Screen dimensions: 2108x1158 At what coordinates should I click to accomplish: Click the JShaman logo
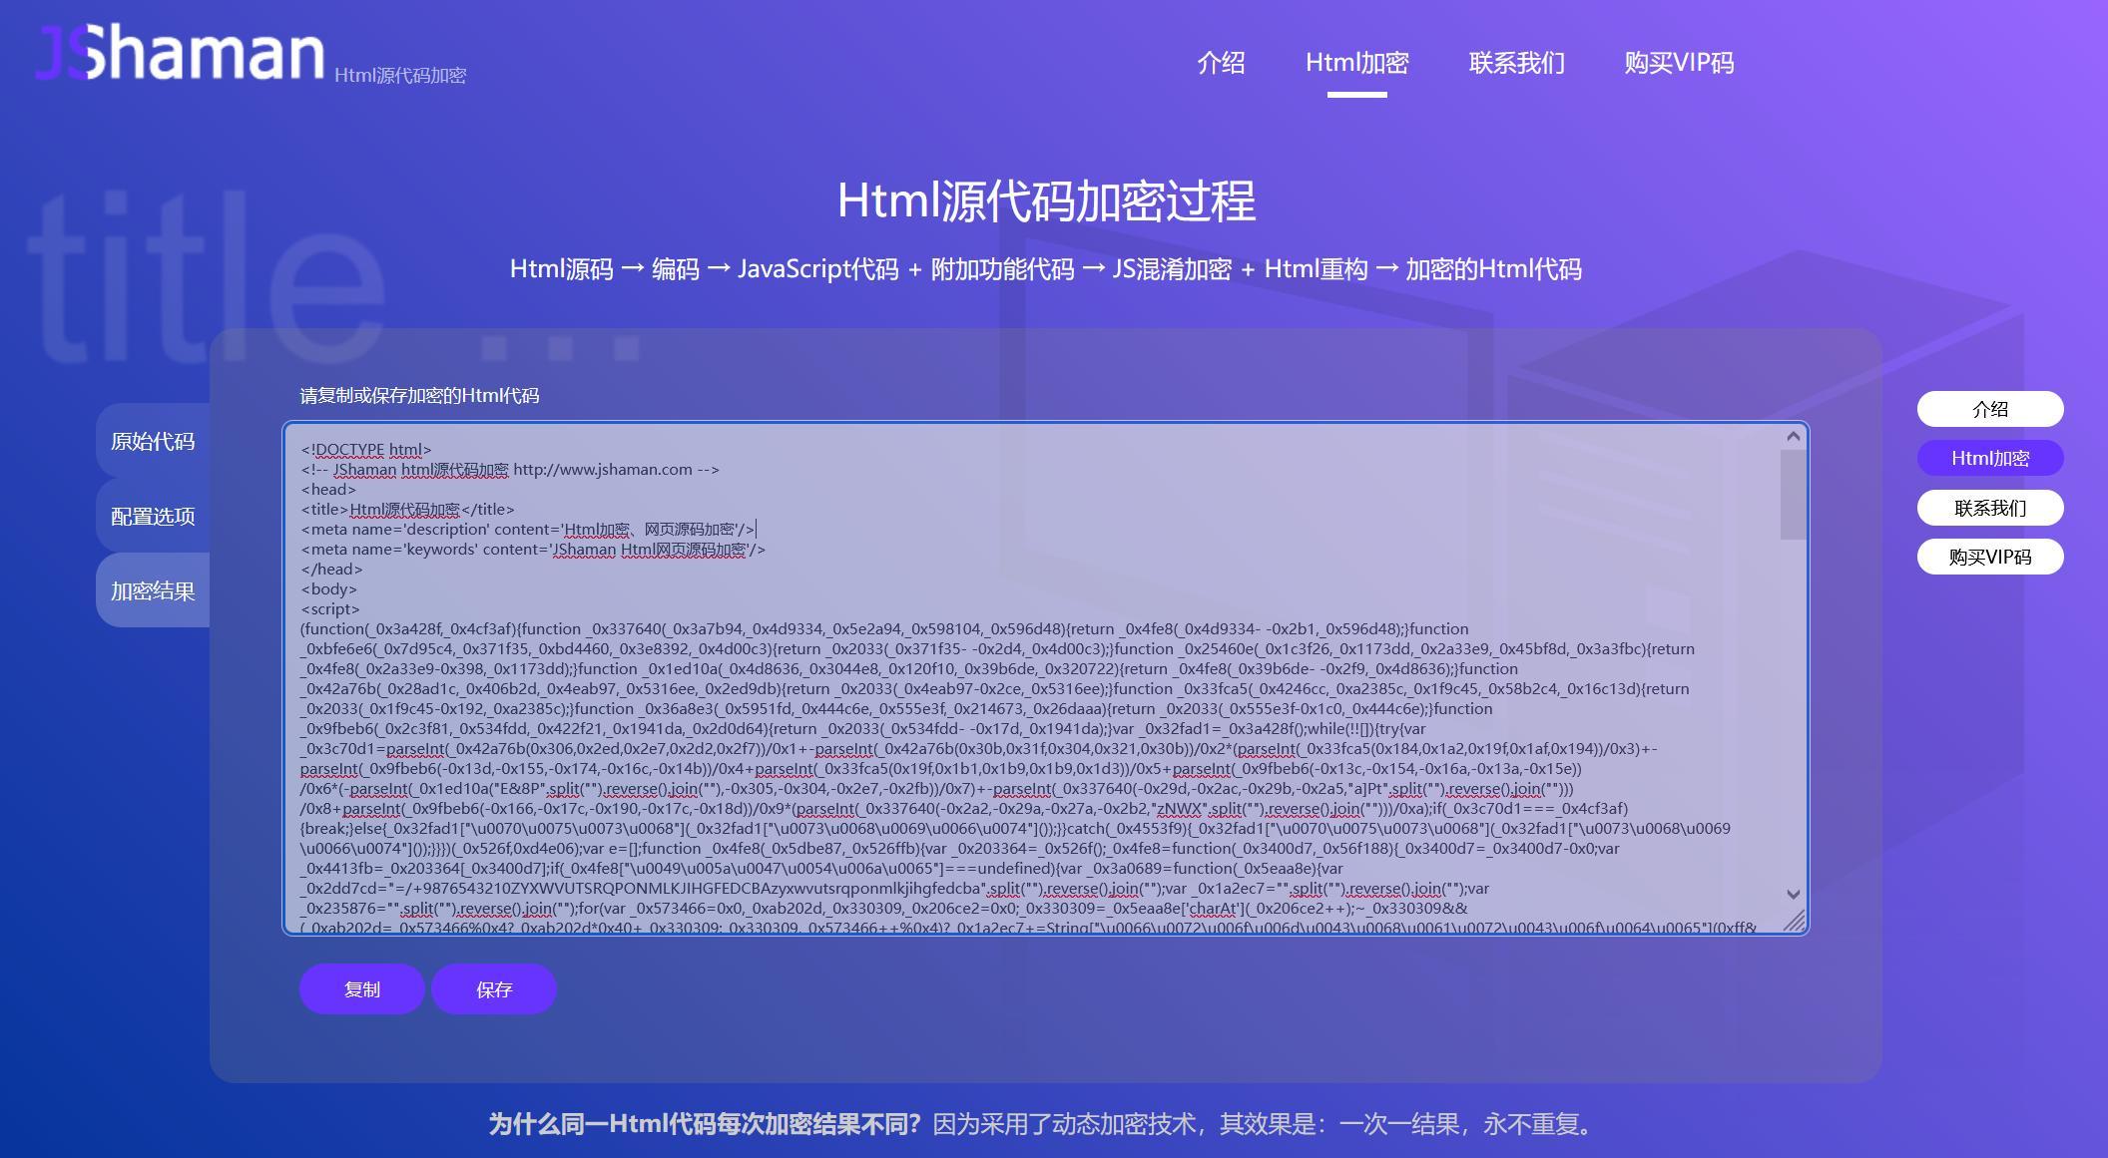tap(181, 51)
